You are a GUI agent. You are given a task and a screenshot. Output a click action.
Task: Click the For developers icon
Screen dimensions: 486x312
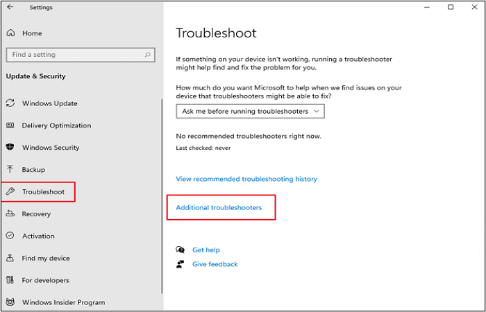[x=10, y=281]
